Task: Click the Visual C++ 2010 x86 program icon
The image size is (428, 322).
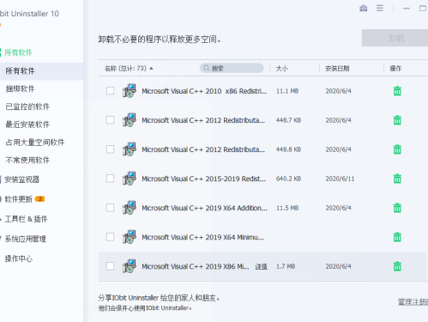Action: click(130, 91)
